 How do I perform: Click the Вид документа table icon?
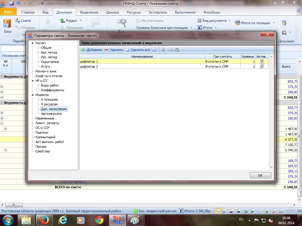pyautogui.click(x=199, y=21)
